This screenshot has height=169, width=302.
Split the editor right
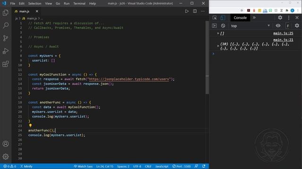pos(195,11)
